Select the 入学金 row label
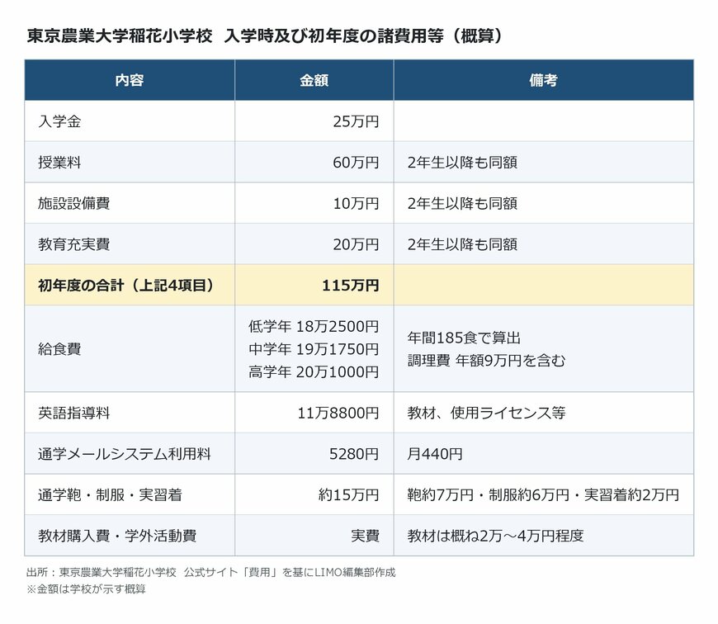The width and height of the screenshot is (718, 624). 59,121
